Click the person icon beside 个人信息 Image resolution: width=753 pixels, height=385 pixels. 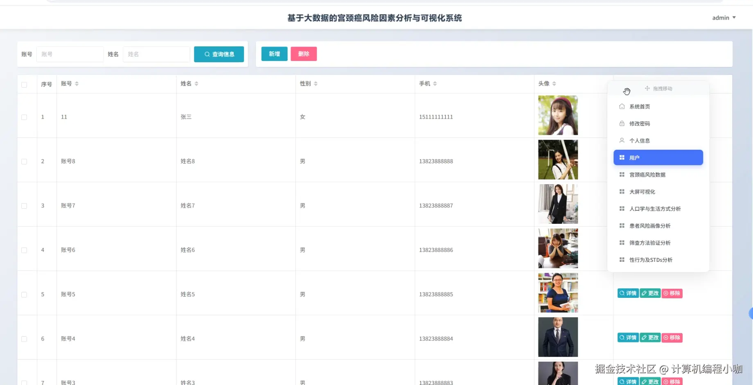pos(622,140)
